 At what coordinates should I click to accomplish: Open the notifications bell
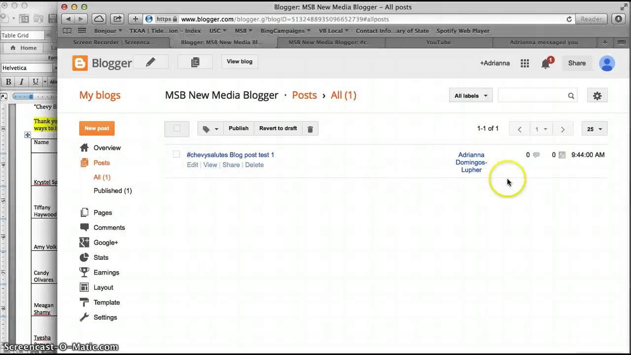coord(545,64)
